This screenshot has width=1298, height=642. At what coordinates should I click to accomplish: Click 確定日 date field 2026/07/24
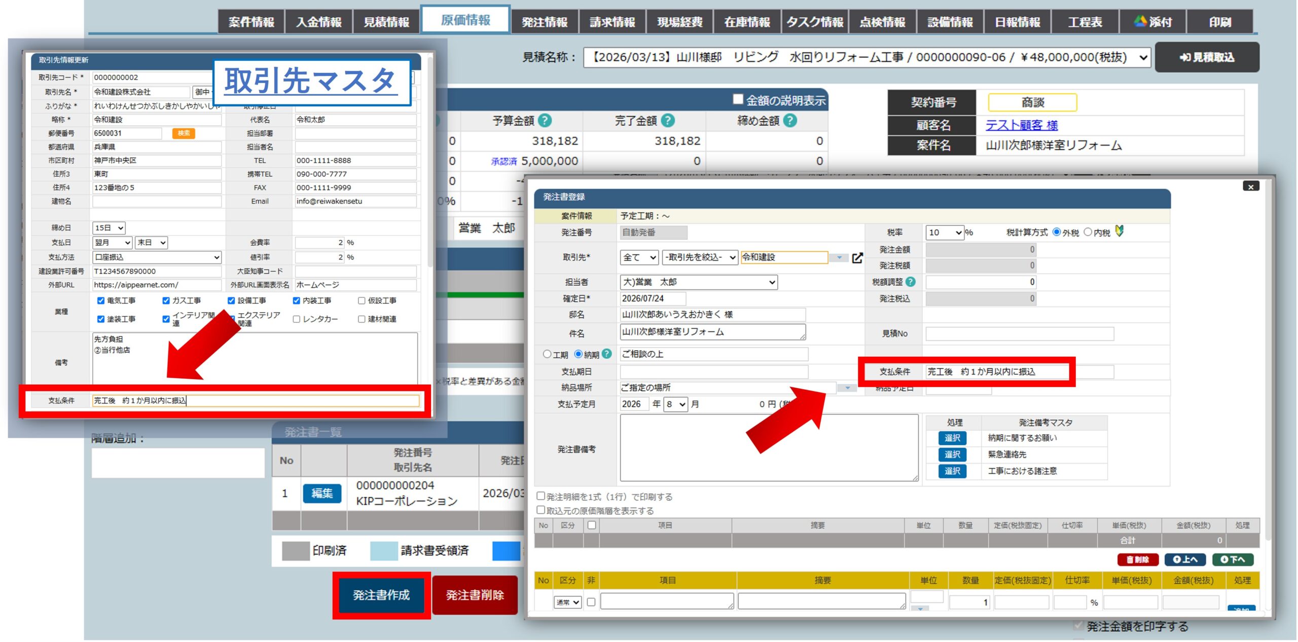coord(653,298)
